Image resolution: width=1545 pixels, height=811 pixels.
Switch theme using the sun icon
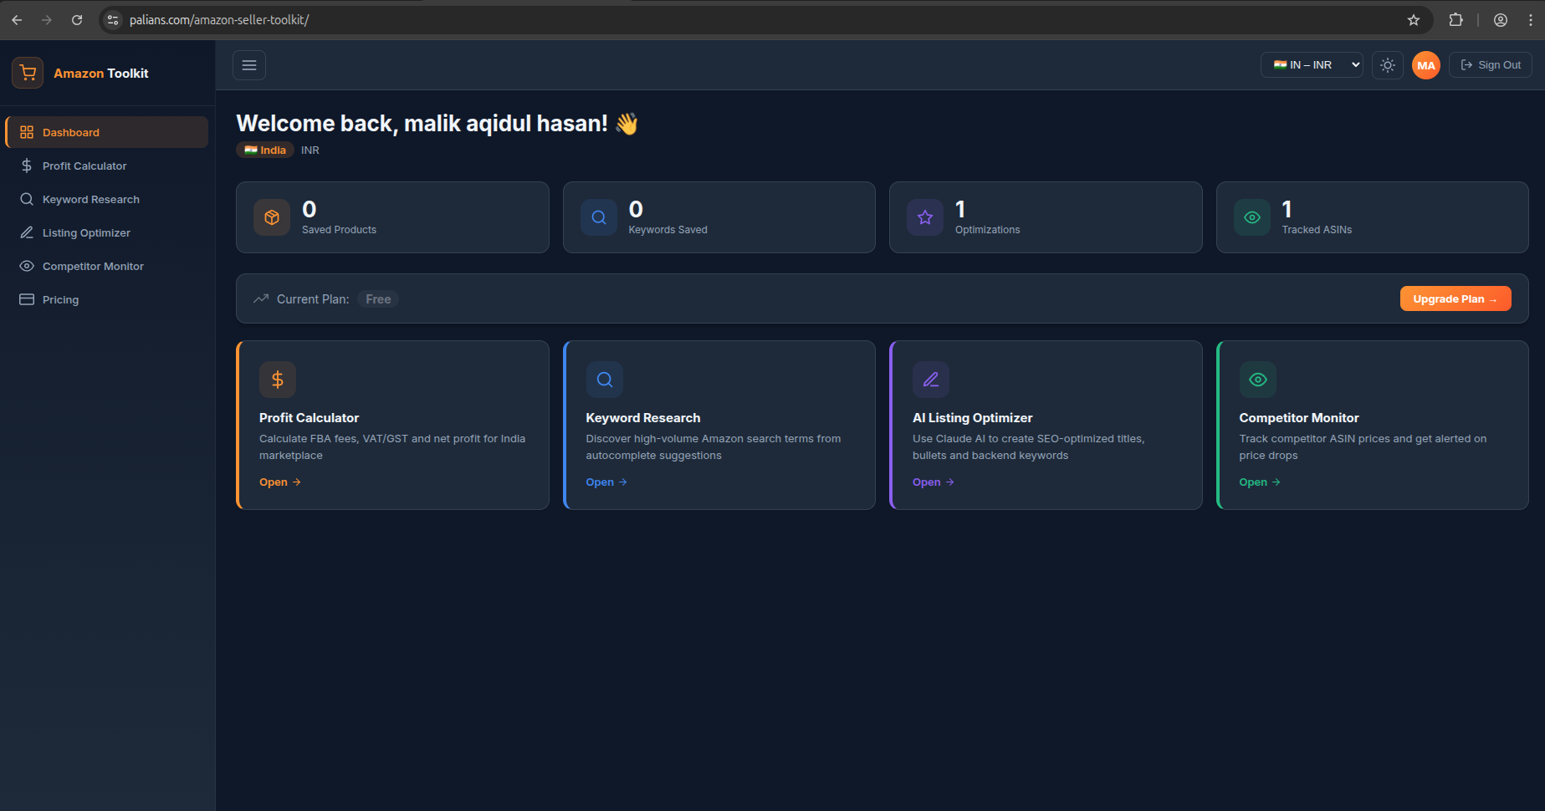[x=1388, y=65]
